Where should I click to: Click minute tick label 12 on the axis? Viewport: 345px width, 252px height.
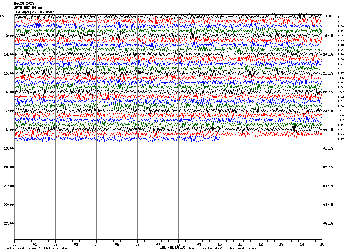(x=261, y=244)
